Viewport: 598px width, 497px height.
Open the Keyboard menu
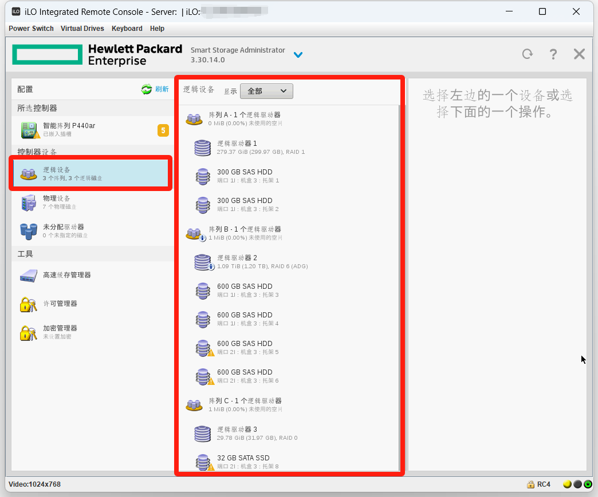pos(127,29)
